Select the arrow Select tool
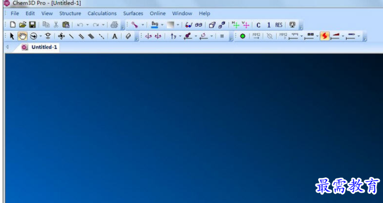Screen dimensions: 383x203 [12, 36]
